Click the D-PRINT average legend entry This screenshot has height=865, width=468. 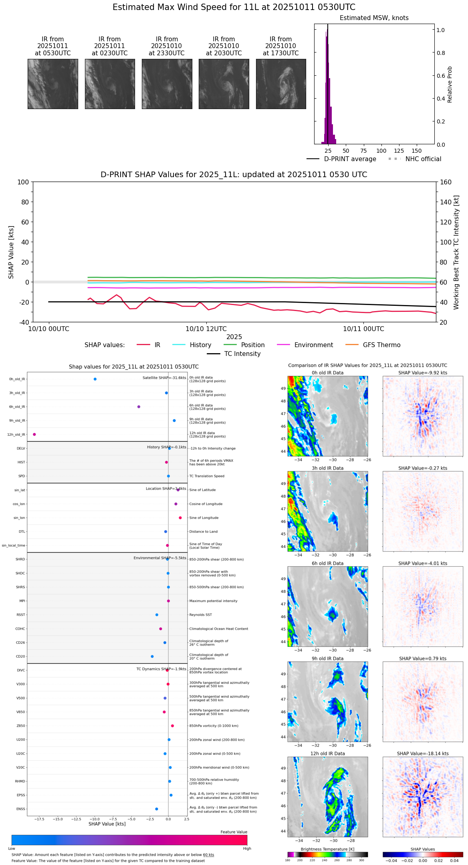(x=341, y=159)
